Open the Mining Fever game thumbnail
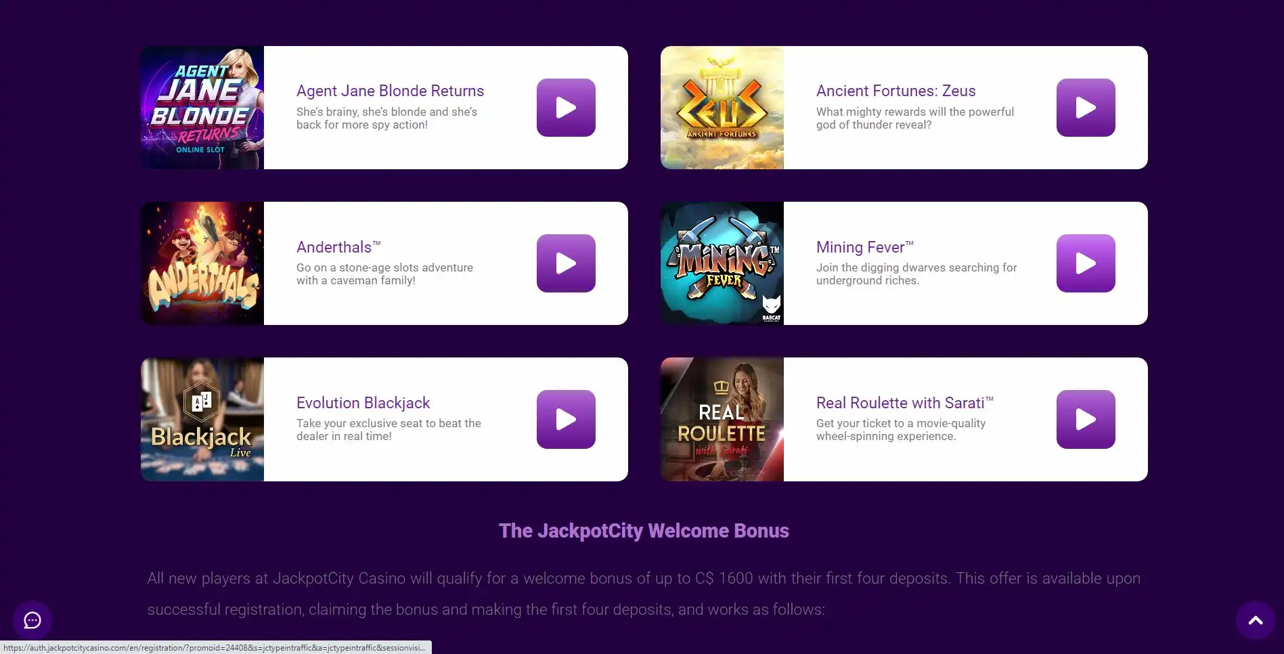This screenshot has height=654, width=1284. (722, 263)
